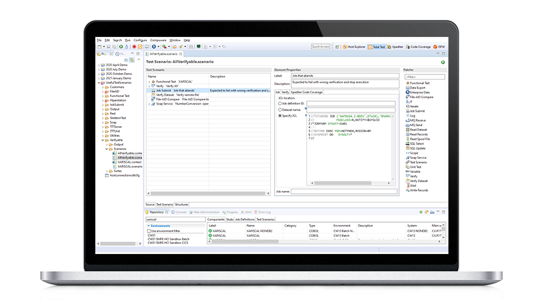Open the Code Coverage perspective
The height and width of the screenshot is (307, 536).
pos(420,46)
